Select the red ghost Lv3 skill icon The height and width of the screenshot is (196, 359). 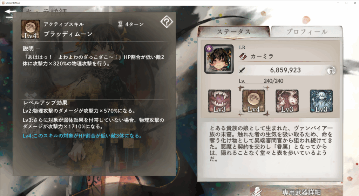pyautogui.click(x=287, y=101)
